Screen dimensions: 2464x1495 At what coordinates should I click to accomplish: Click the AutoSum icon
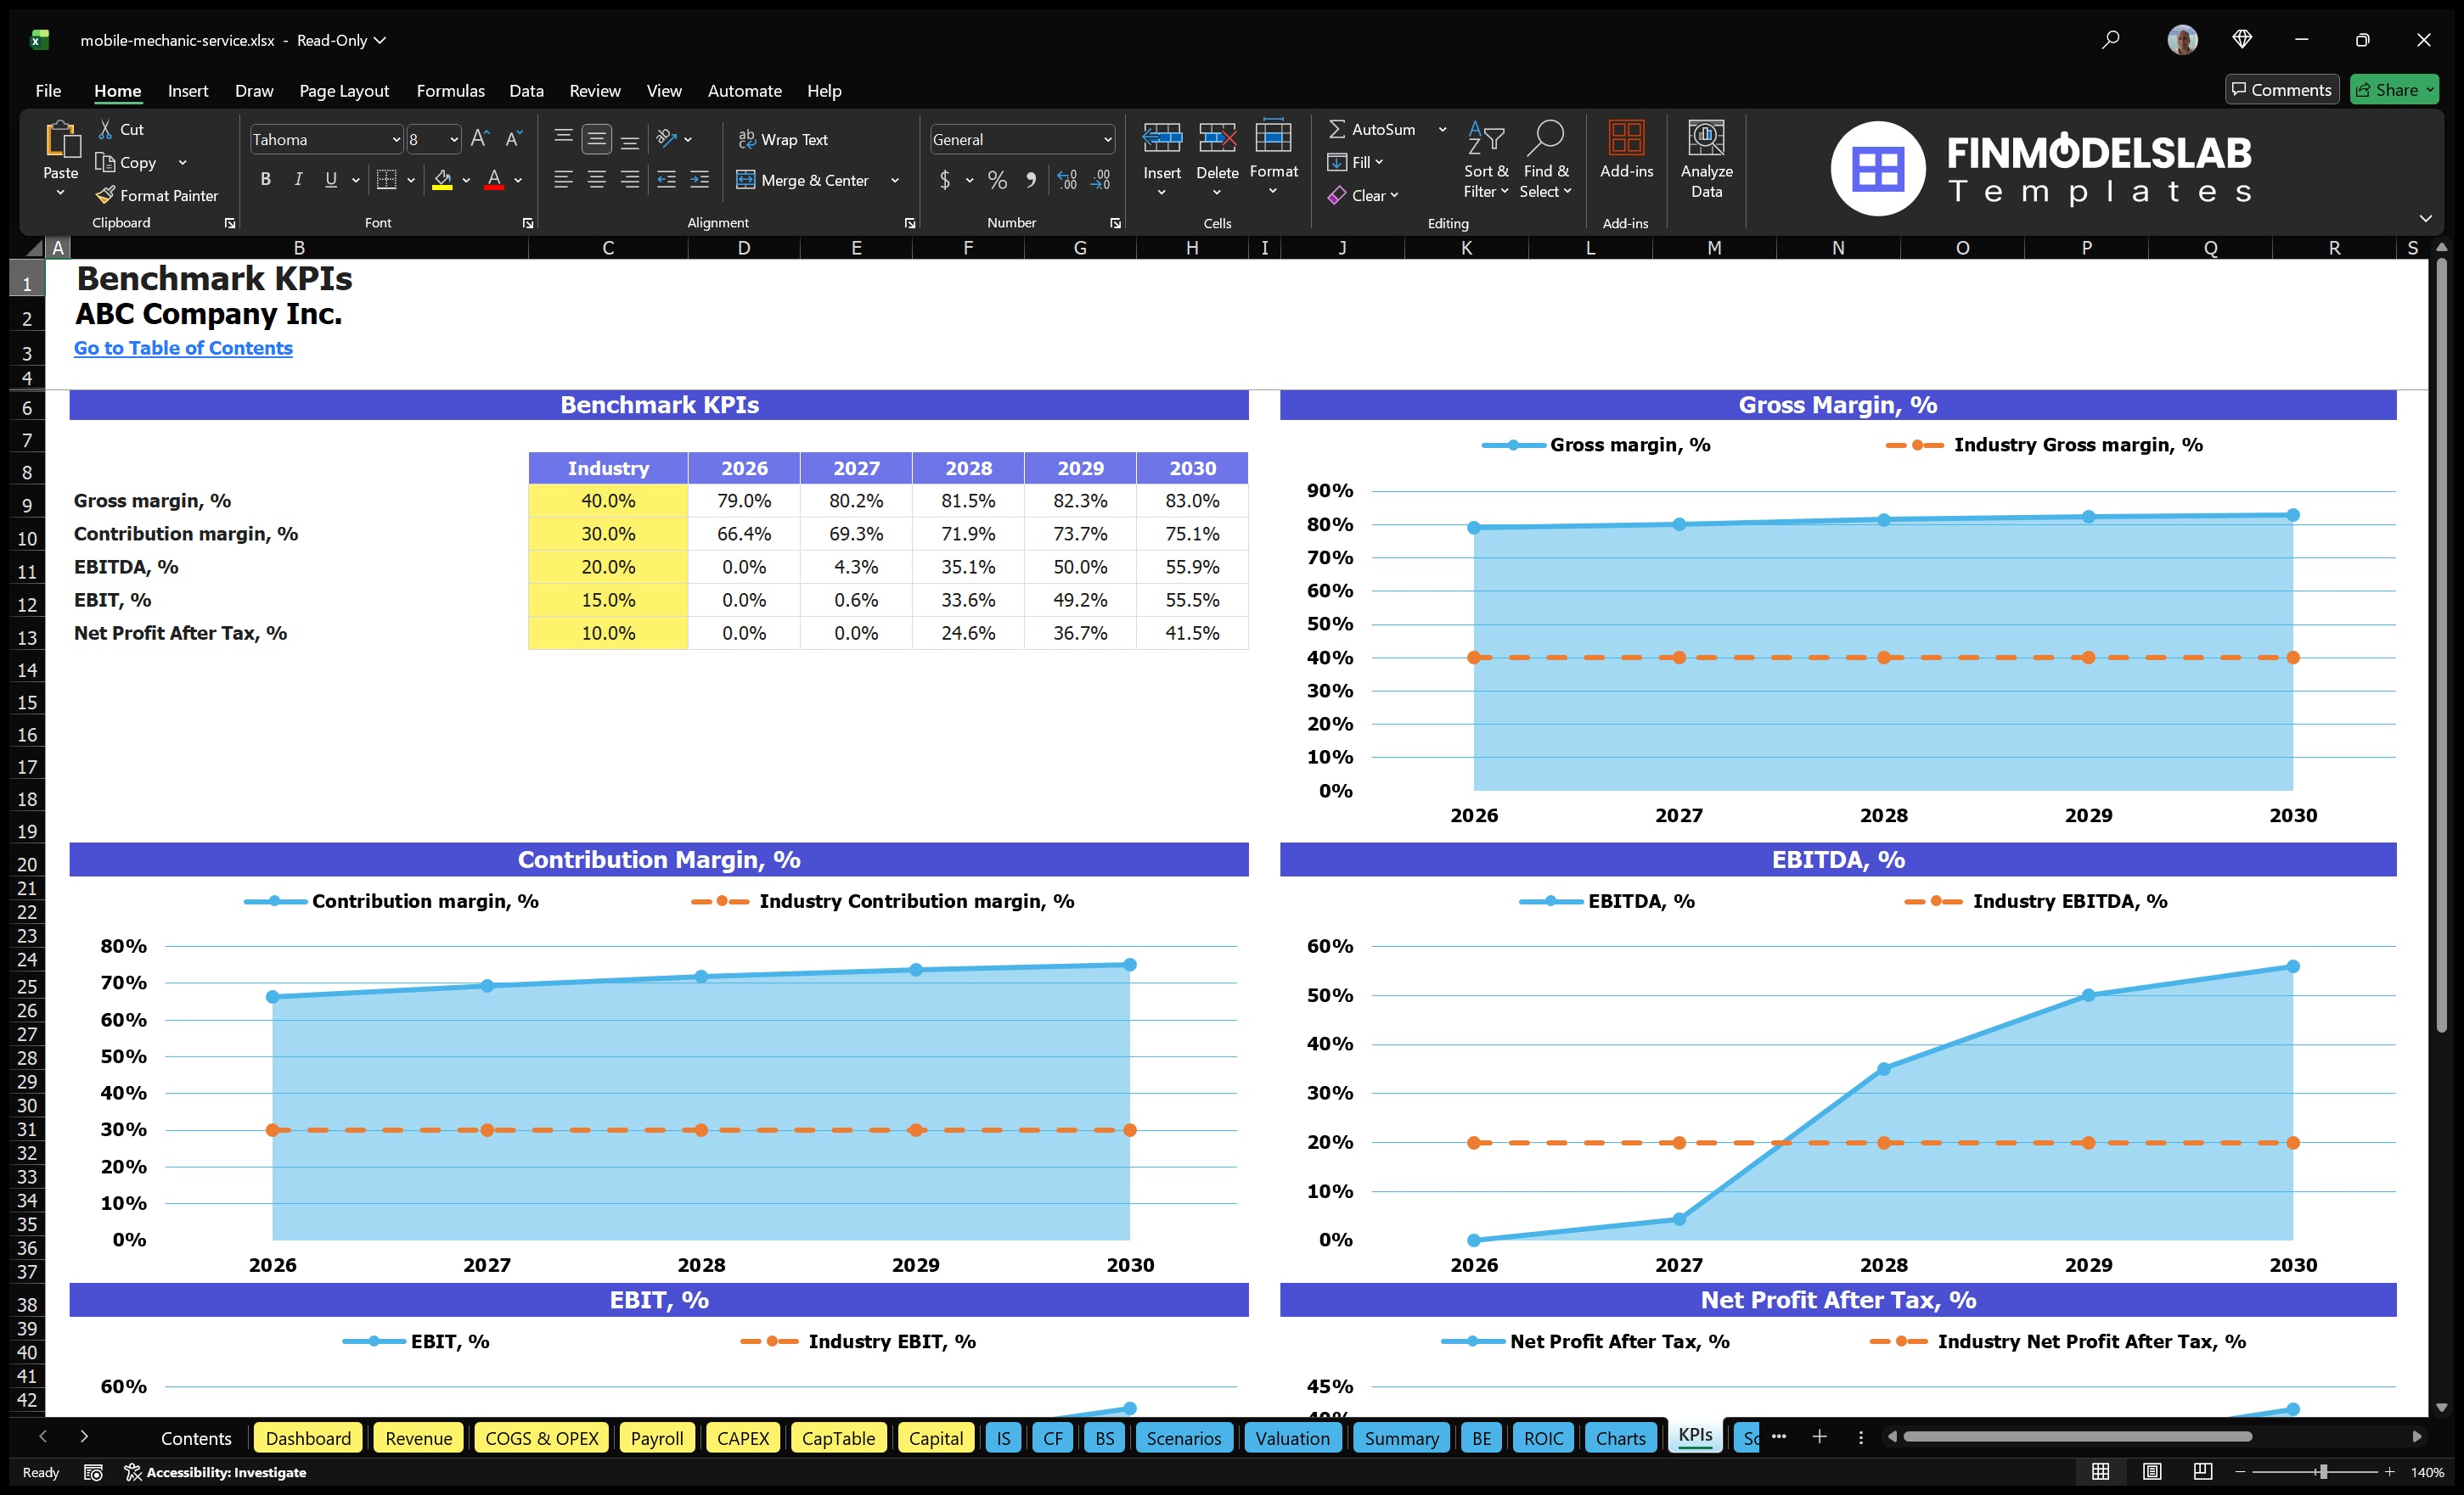[x=1340, y=128]
